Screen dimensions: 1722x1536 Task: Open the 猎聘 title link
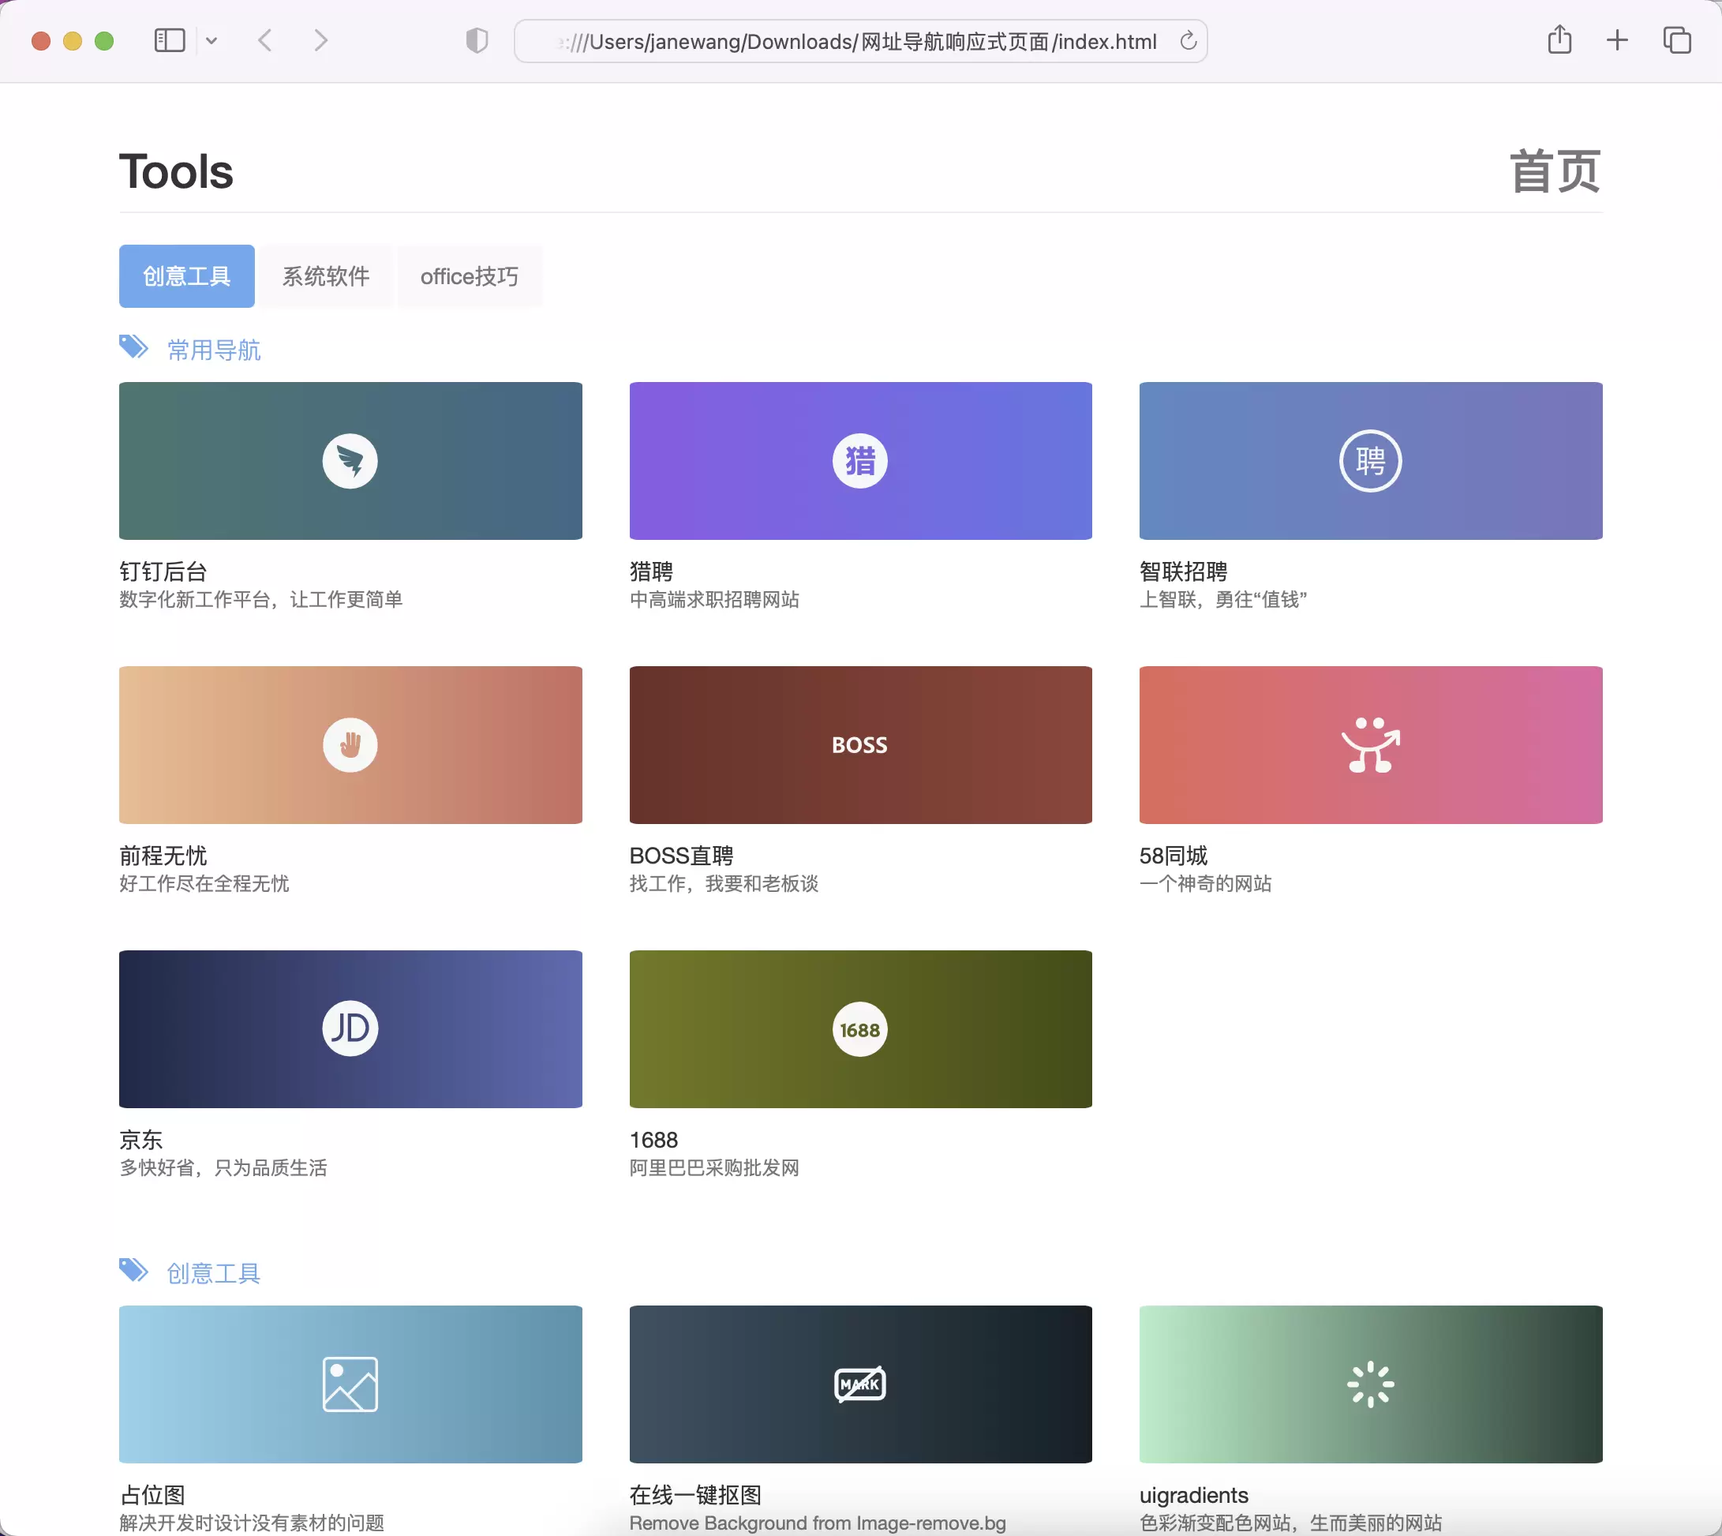point(650,571)
